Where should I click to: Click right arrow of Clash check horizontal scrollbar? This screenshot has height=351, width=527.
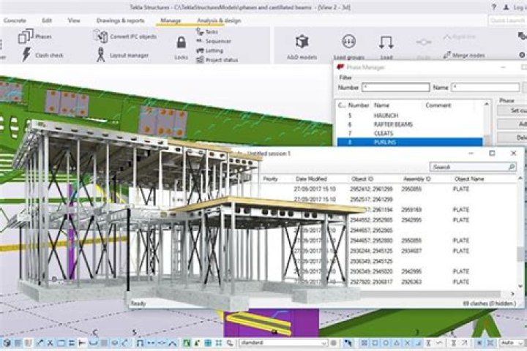512,294
